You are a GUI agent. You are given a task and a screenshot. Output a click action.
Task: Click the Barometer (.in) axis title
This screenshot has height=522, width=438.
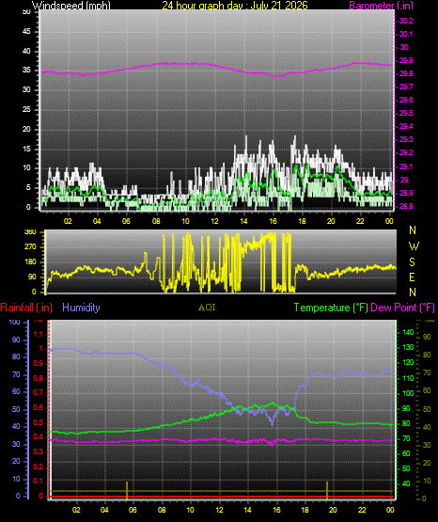(x=381, y=6)
